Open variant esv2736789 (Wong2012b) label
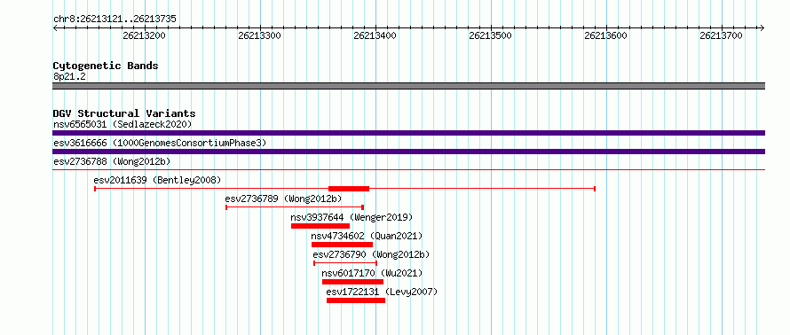 [x=283, y=199]
